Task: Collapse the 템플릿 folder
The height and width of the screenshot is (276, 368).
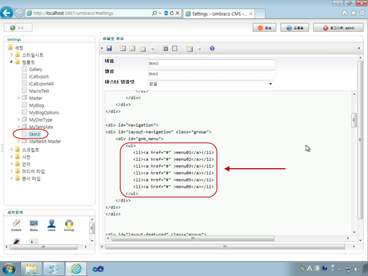Action: click(12, 62)
